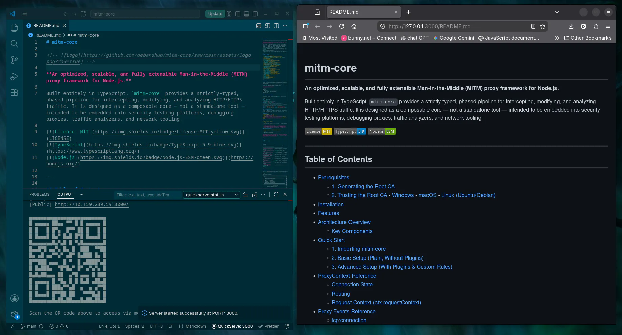
Task: Clear the output panel
Action: coord(245,194)
